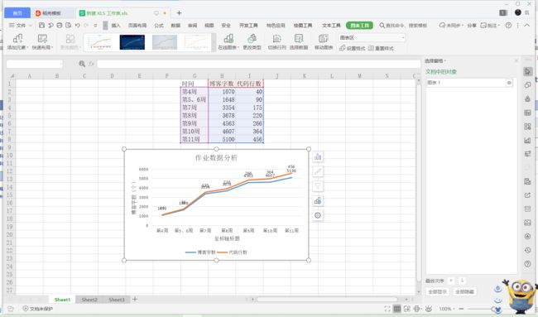Screen dimensions: 538x317
Task: Open a new document tab with plus button
Action: (179, 13)
